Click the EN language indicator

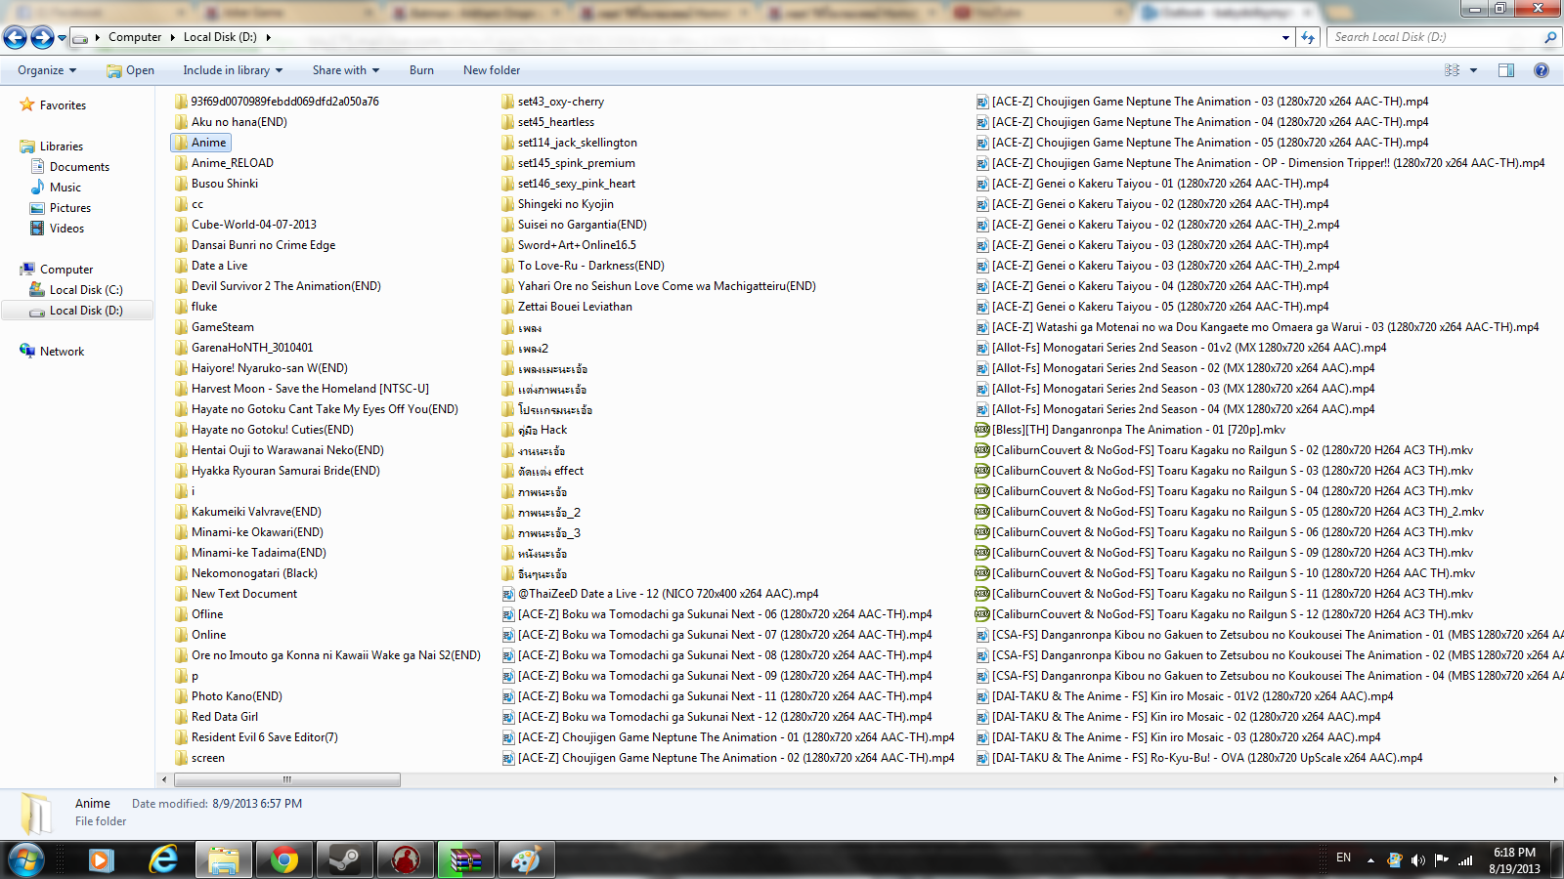point(1343,858)
